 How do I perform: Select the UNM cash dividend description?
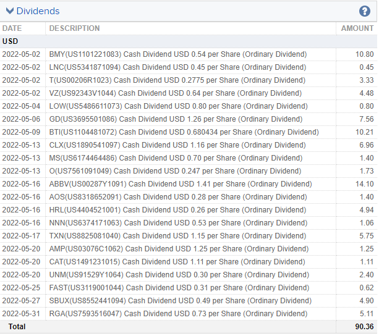click(179, 275)
